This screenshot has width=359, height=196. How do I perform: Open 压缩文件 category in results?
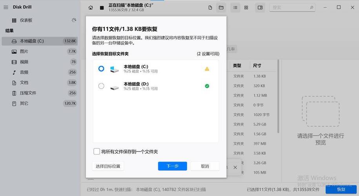(x=40, y=93)
